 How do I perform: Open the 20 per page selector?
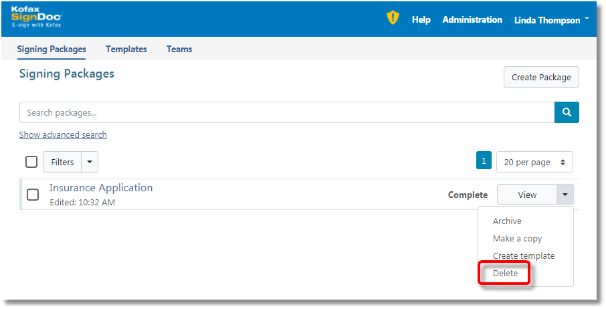point(534,162)
